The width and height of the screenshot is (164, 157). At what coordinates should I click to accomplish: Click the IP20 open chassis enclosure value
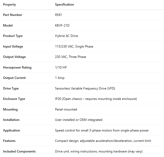click(96, 99)
